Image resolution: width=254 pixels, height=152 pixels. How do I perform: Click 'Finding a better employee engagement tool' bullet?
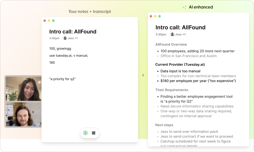point(196,99)
